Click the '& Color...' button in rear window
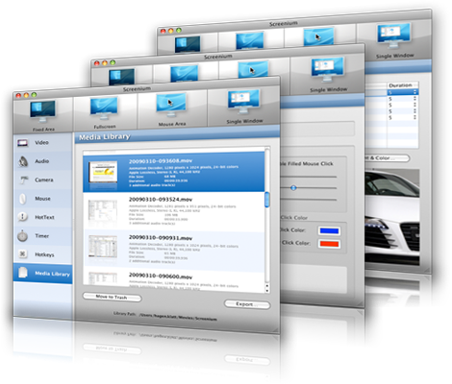452x384 pixels. [x=387, y=158]
